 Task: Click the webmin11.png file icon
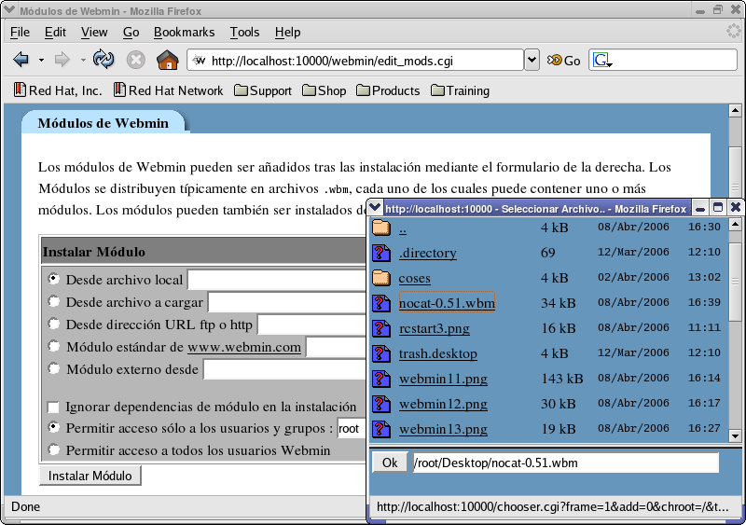381,379
